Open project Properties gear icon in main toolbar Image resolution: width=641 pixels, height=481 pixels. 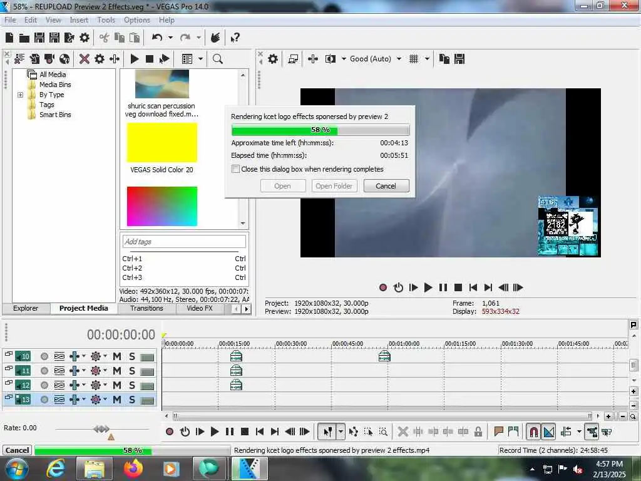[x=85, y=38]
